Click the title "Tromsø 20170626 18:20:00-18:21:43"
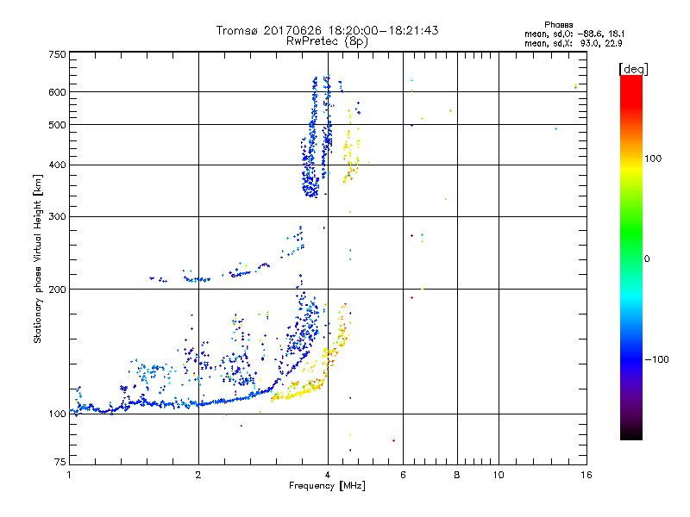Screen dimensions: 690x517 [x=327, y=30]
